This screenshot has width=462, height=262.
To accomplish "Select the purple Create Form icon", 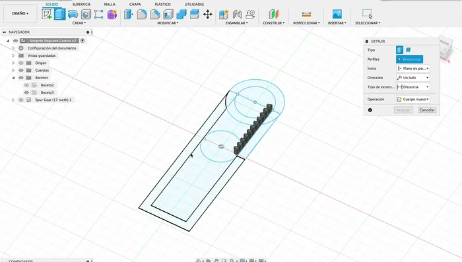I will 112,14.
